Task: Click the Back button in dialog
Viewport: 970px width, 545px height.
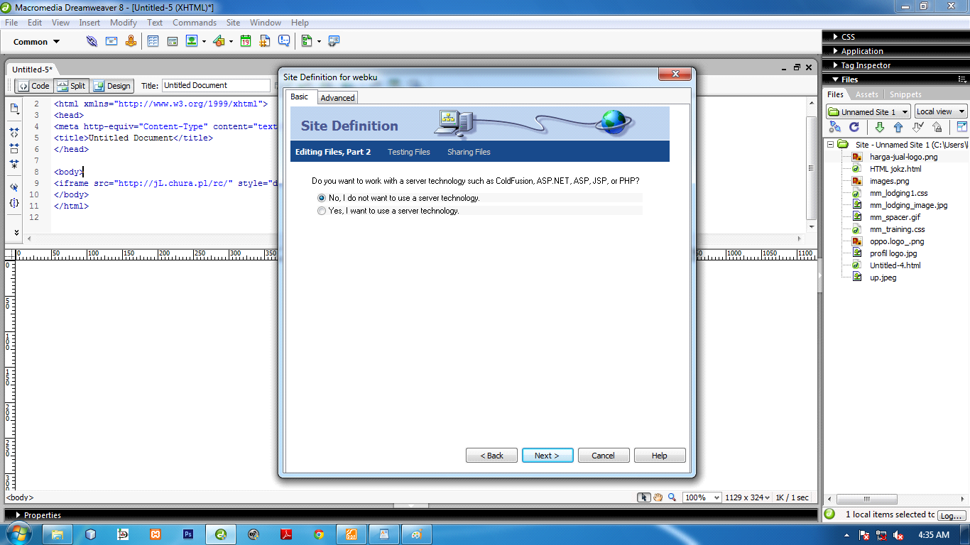Action: coord(491,456)
